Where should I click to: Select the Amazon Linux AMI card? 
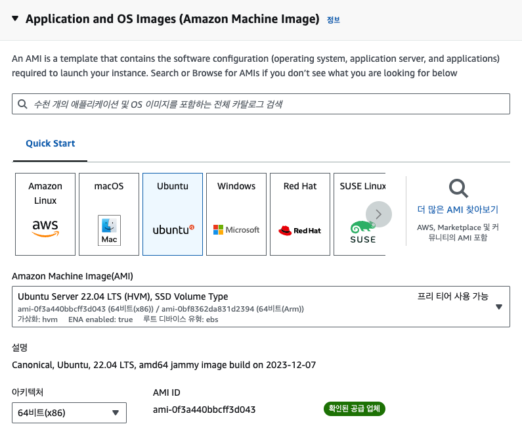45,214
